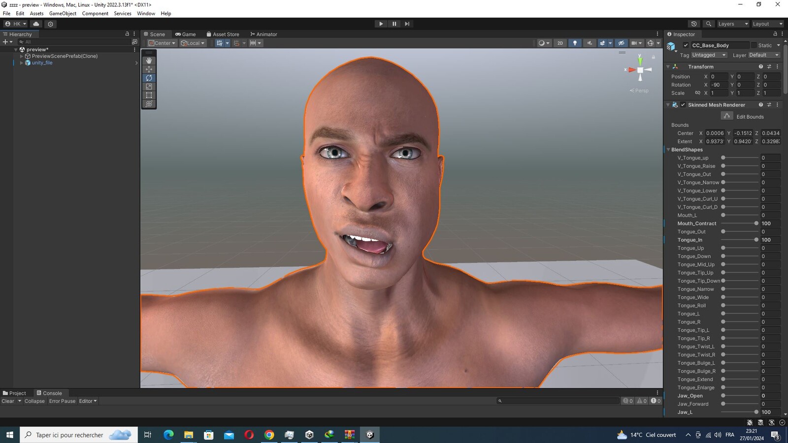Clear the console with Clear button

point(8,401)
